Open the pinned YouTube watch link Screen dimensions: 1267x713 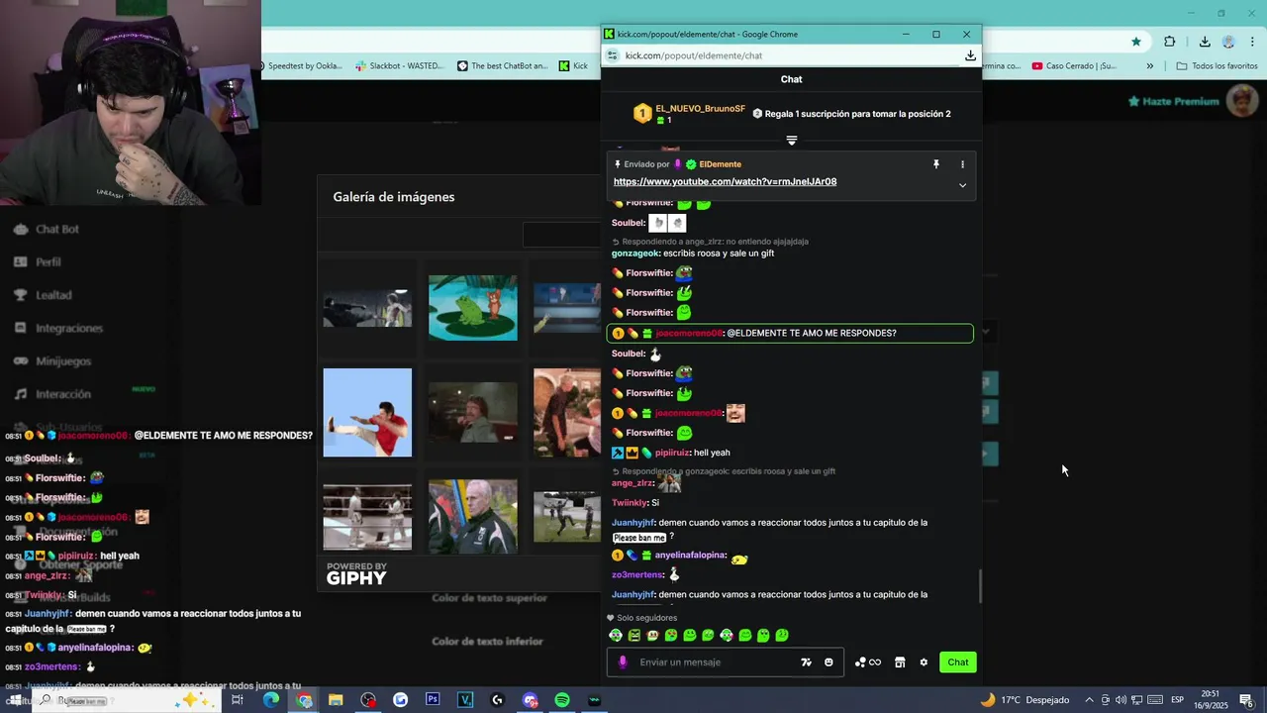coord(725,182)
